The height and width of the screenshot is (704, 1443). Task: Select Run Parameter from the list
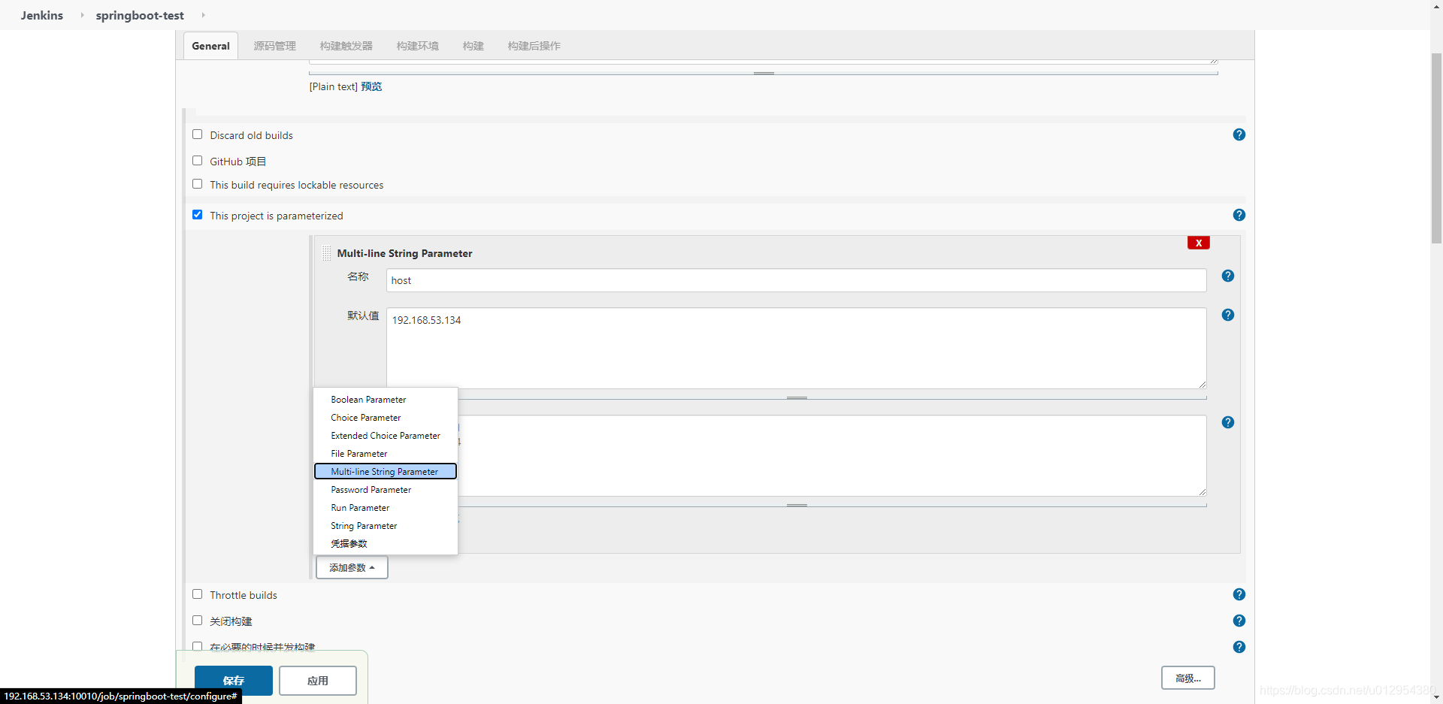click(386, 508)
